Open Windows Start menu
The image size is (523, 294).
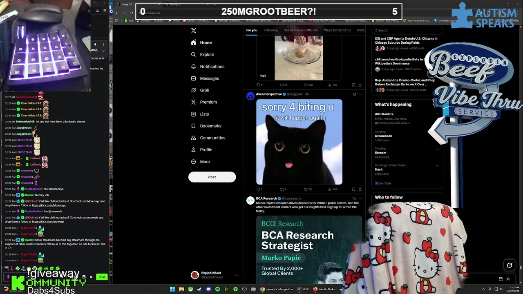click(172, 289)
